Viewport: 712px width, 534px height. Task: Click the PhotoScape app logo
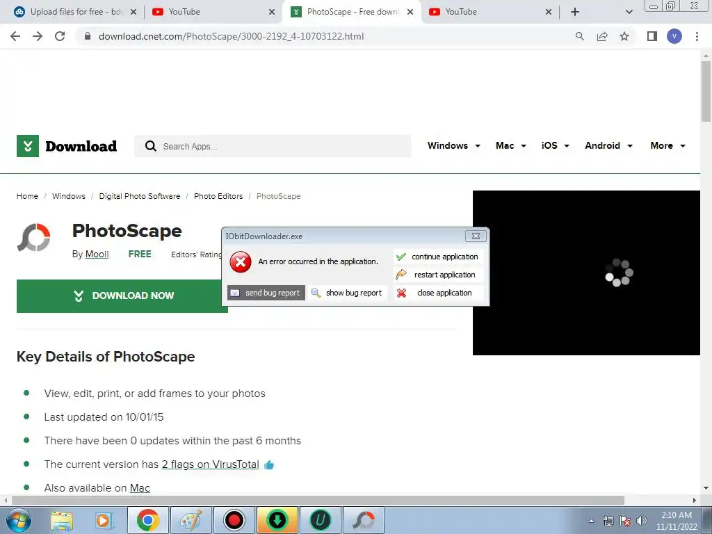(x=33, y=238)
